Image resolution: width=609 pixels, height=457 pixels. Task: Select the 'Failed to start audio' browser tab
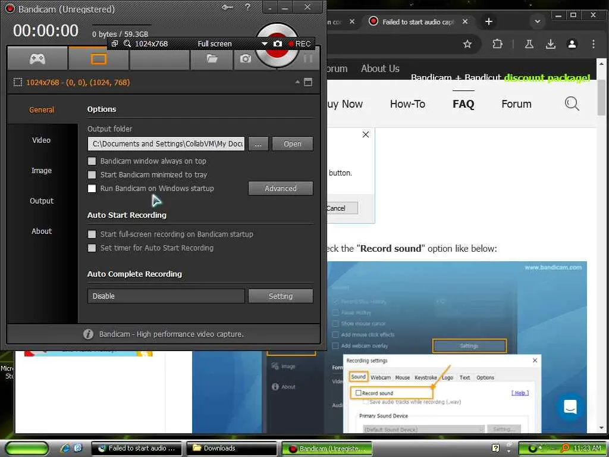417,22
